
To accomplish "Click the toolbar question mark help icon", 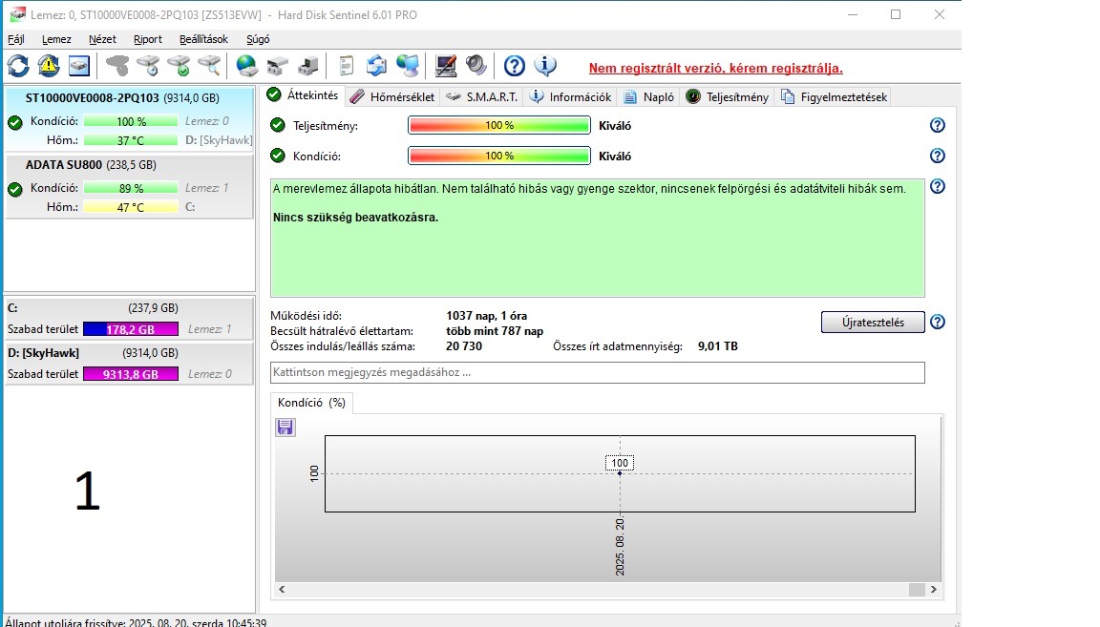I will [x=515, y=66].
